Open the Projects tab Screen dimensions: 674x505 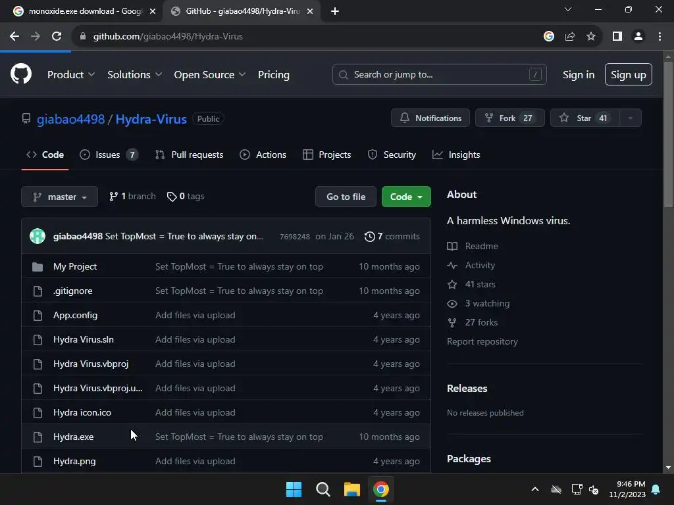pyautogui.click(x=326, y=155)
